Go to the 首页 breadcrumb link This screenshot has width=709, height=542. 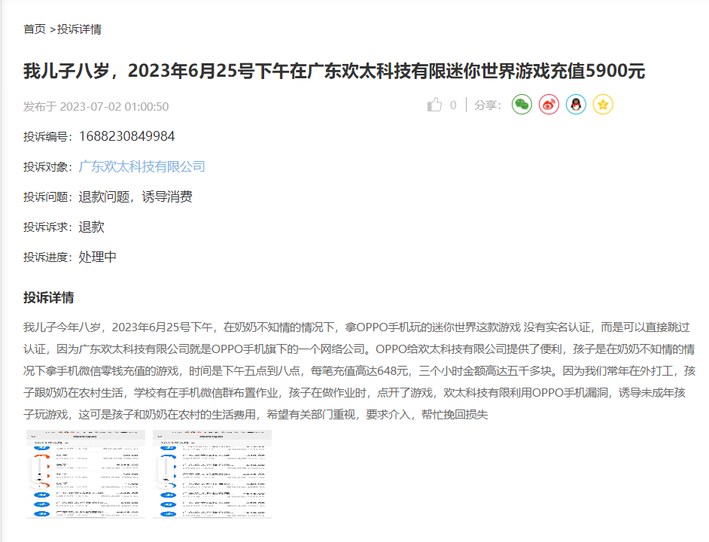(x=35, y=29)
